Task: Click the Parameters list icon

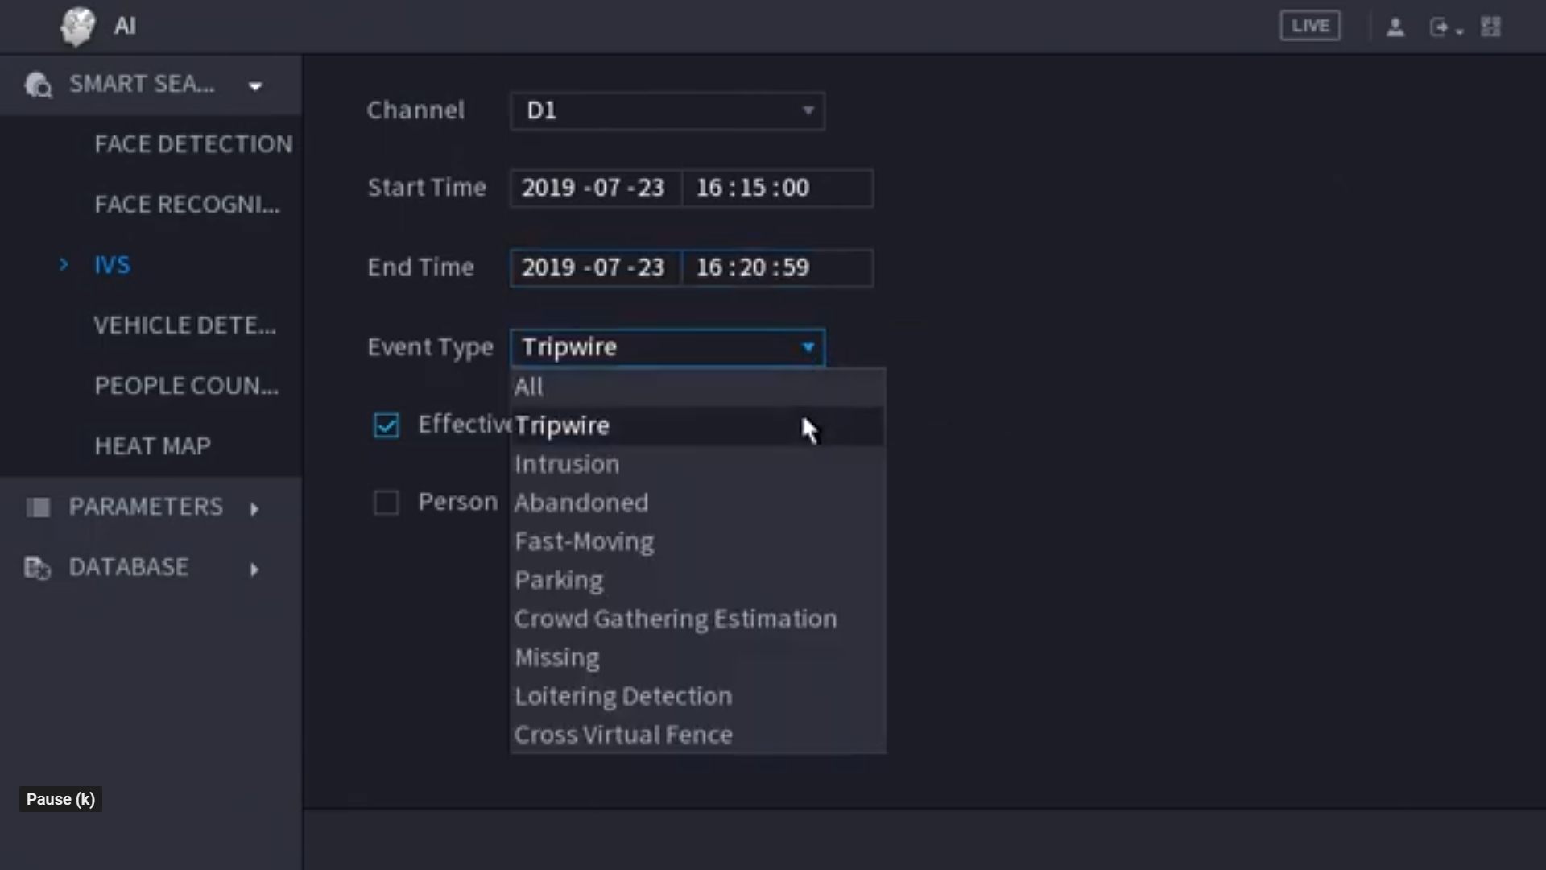Action: coord(38,507)
